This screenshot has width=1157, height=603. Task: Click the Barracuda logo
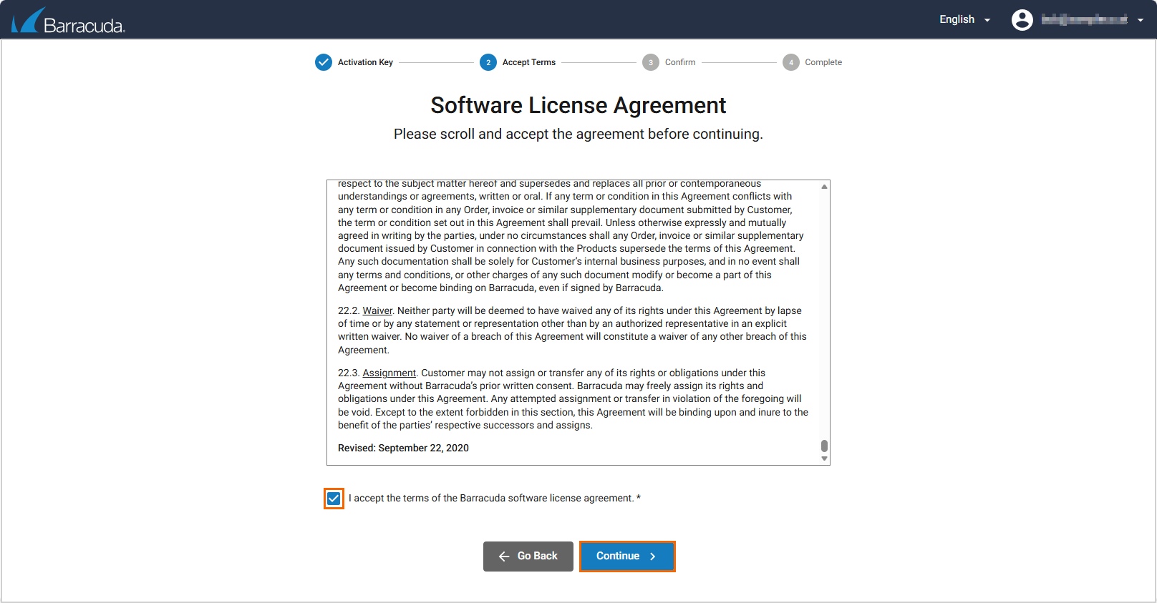click(x=68, y=21)
